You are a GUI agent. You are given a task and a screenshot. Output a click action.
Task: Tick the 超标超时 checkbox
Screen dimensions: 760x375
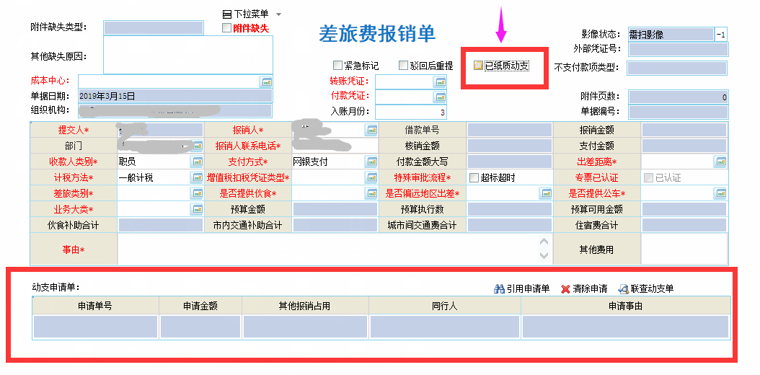pyautogui.click(x=474, y=177)
